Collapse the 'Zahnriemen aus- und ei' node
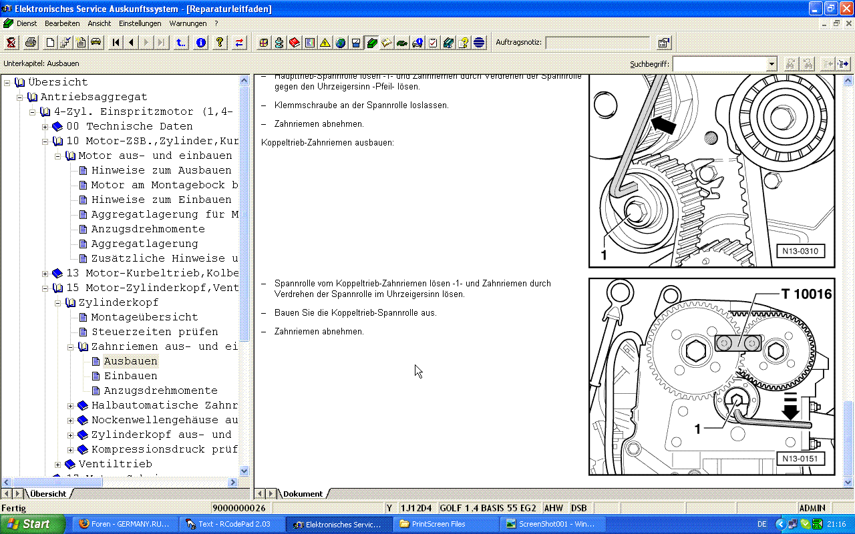The image size is (855, 534). pos(71,346)
